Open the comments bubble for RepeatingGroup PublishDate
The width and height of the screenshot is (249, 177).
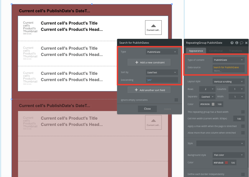click(241, 43)
